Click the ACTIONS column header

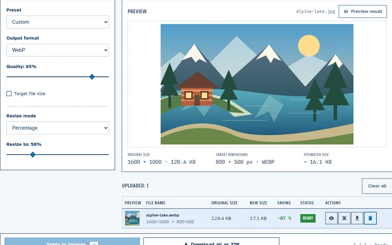[x=333, y=203]
